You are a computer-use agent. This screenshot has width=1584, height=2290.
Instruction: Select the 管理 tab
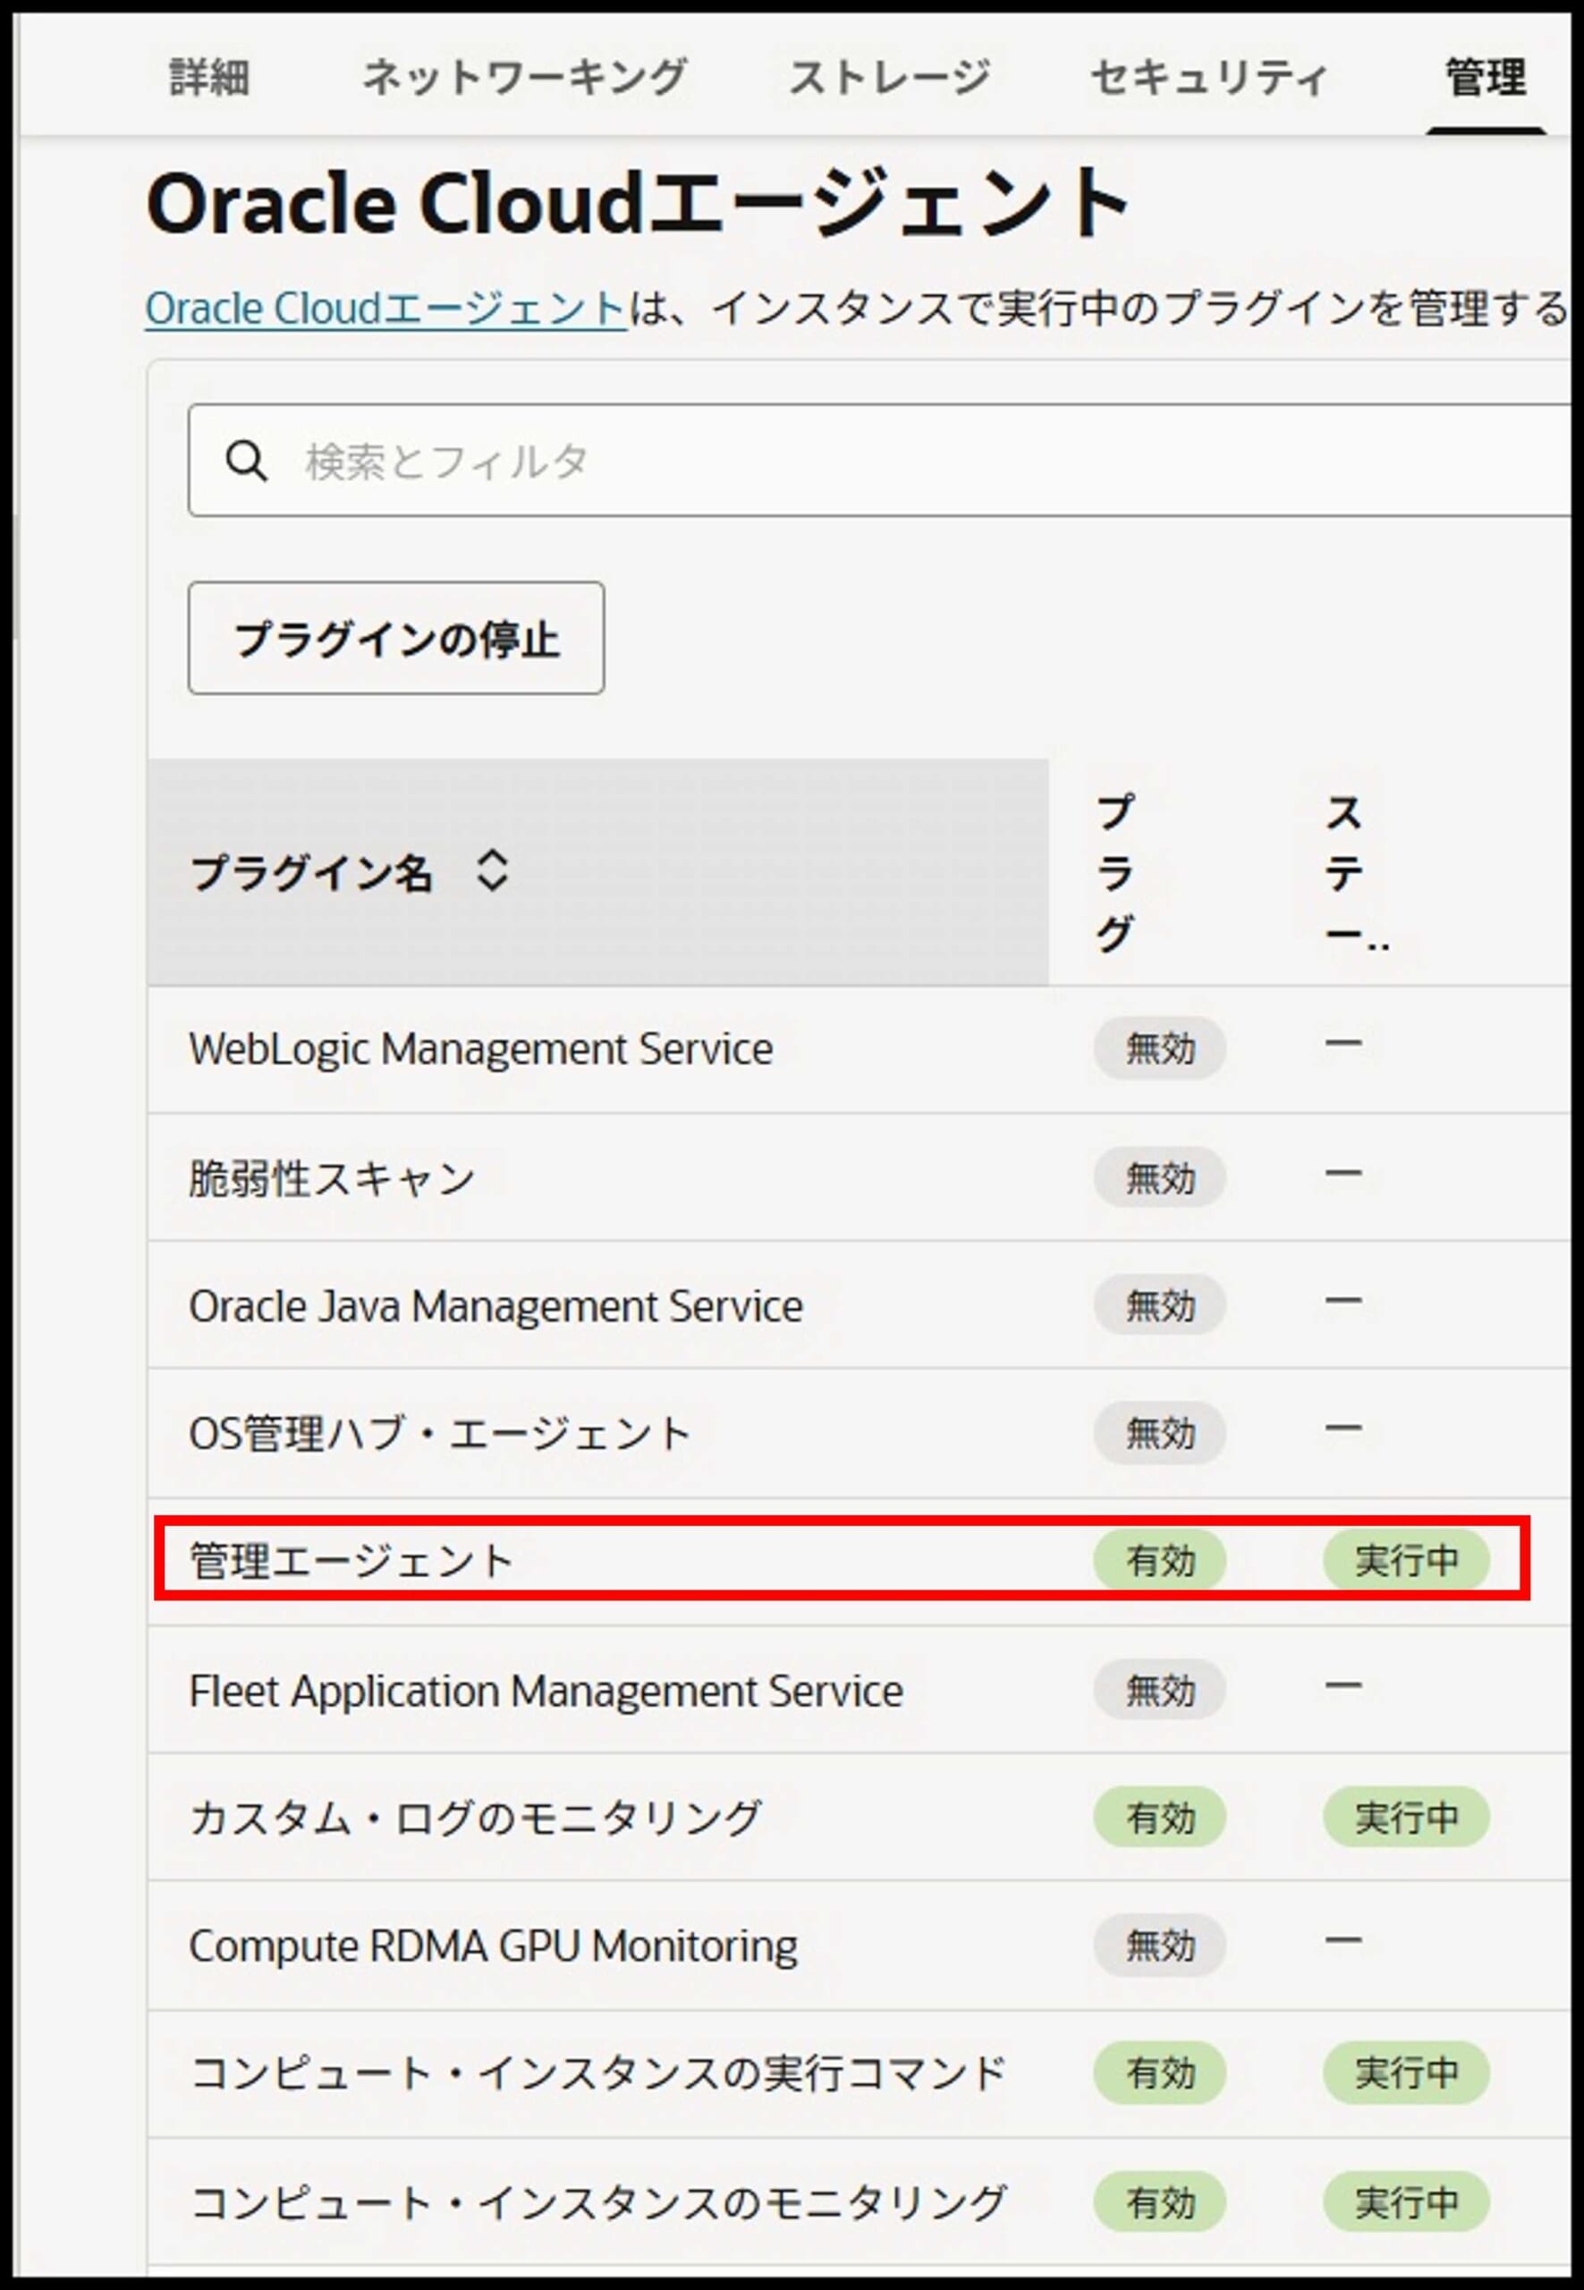coord(1485,78)
